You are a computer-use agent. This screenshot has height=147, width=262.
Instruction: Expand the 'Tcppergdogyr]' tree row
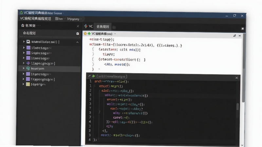[x=24, y=79]
